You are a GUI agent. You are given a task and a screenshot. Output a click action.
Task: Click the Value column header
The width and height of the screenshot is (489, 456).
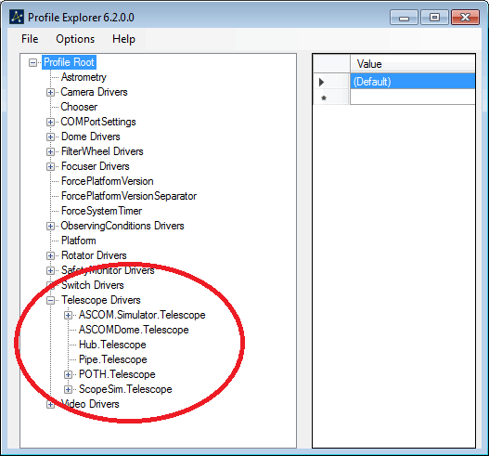click(x=412, y=64)
